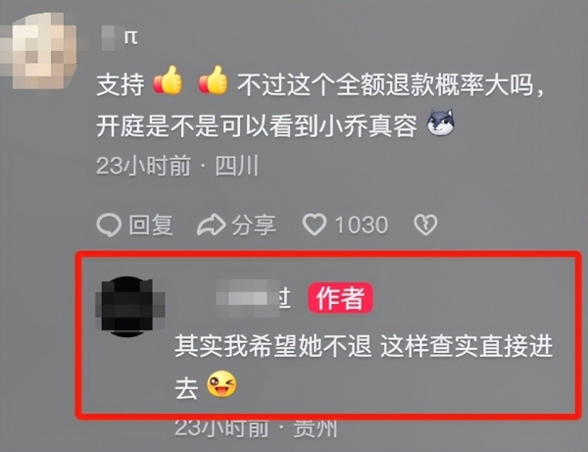Click the 分享 share label
The image size is (588, 452).
(254, 226)
